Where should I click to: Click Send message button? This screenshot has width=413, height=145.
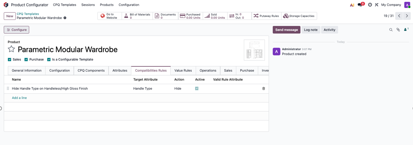pos(286,30)
